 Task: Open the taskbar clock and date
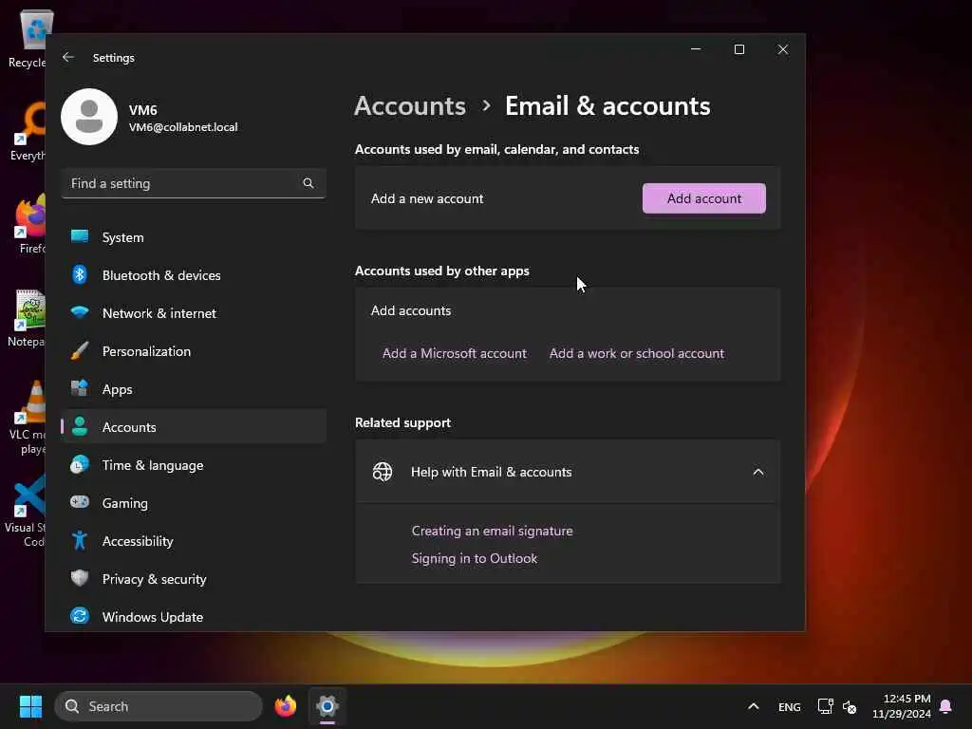point(902,706)
